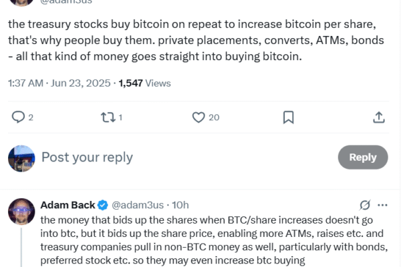Click the reply comment bubble icon
The height and width of the screenshot is (267, 401).
click(x=19, y=117)
